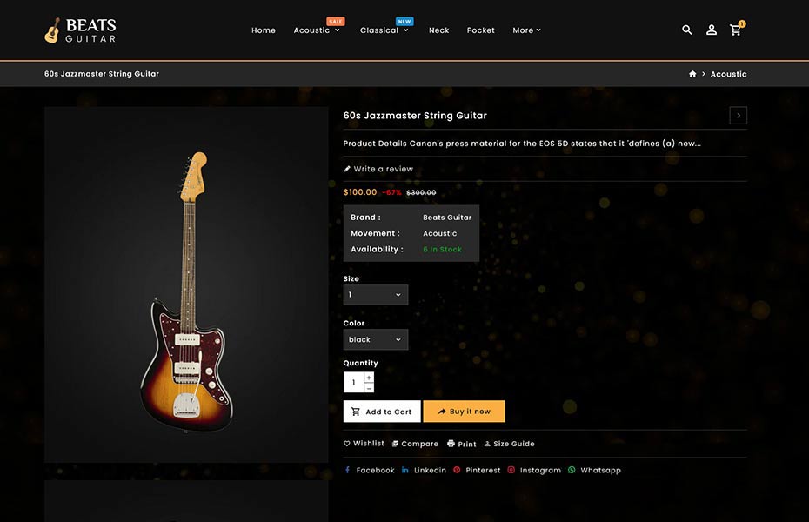Open the search icon in header
This screenshot has height=522, width=809.
point(687,30)
